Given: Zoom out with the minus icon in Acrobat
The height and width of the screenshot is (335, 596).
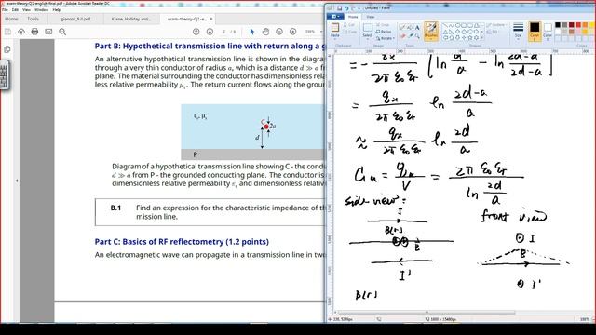Looking at the screenshot, I should point(279,32).
